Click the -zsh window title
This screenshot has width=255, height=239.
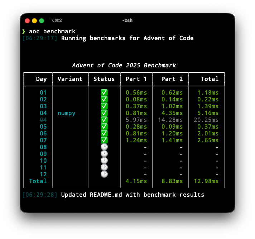pyautogui.click(x=127, y=20)
